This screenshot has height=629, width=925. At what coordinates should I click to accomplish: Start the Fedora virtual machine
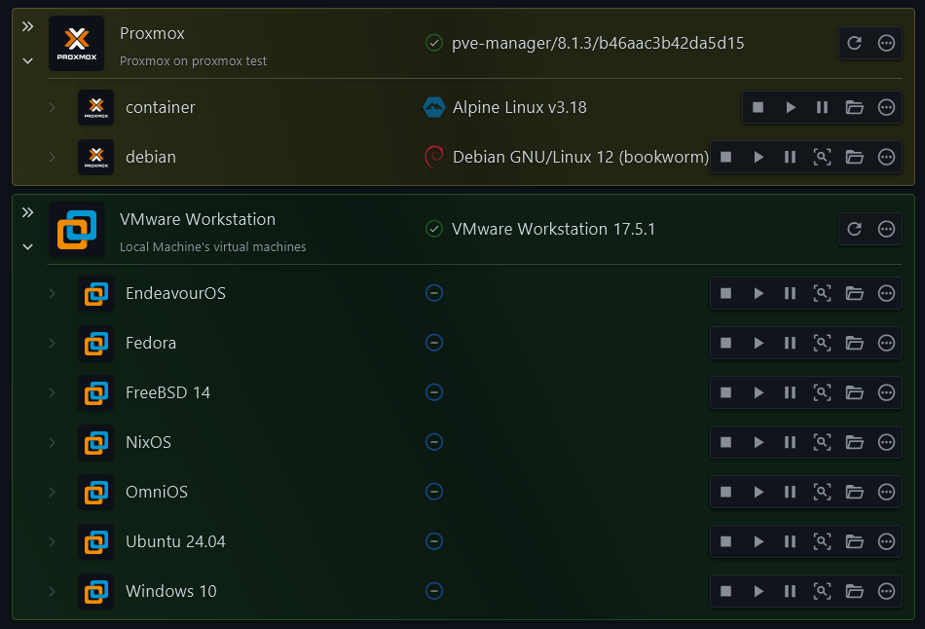[758, 343]
